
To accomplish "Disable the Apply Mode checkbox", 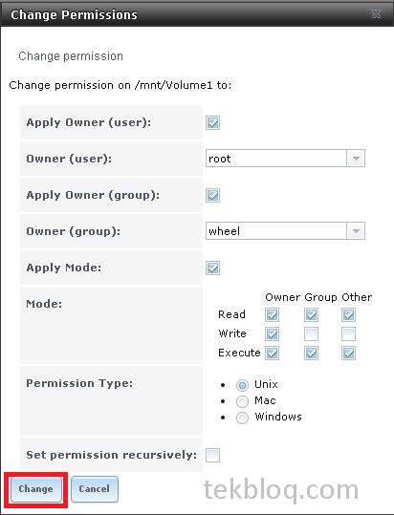I will [212, 268].
